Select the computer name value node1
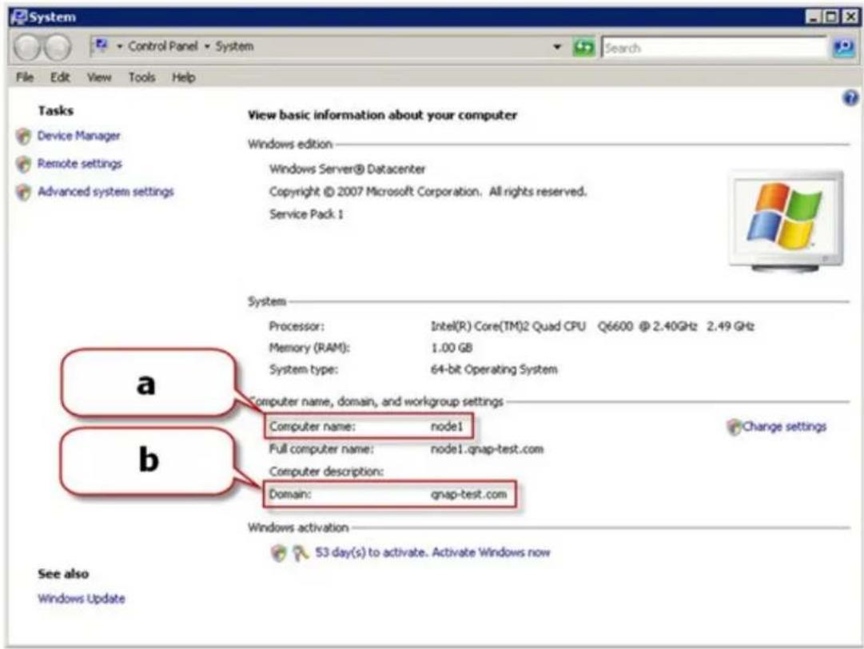The width and height of the screenshot is (864, 649). tap(447, 427)
